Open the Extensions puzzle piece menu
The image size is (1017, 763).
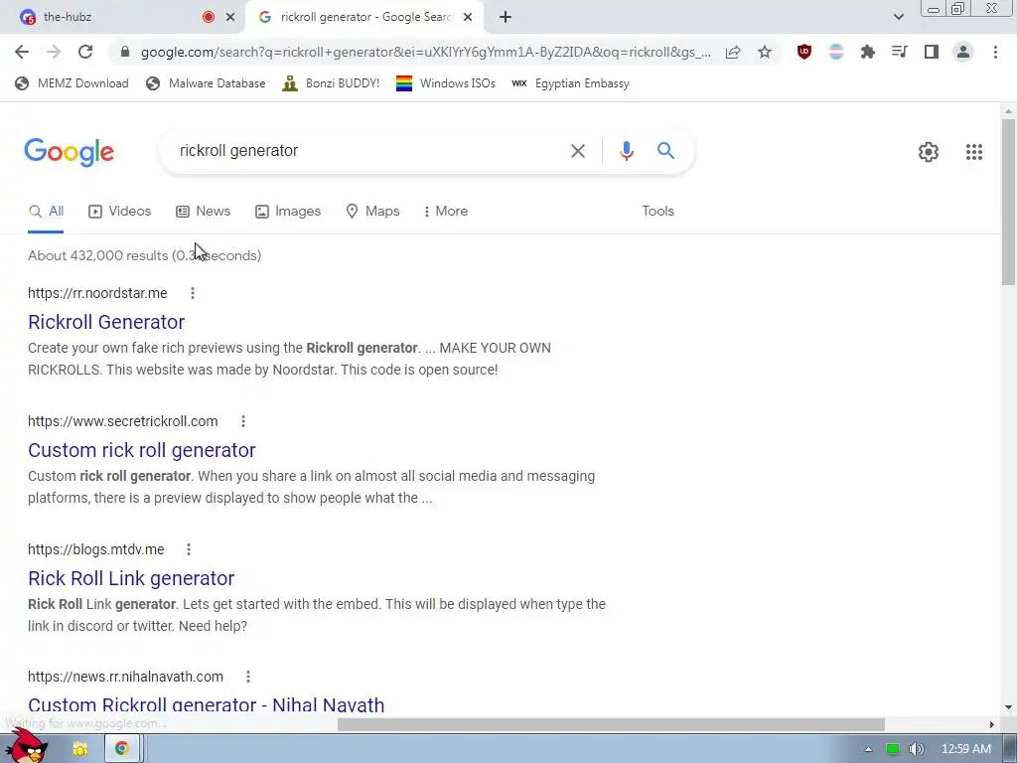(867, 52)
